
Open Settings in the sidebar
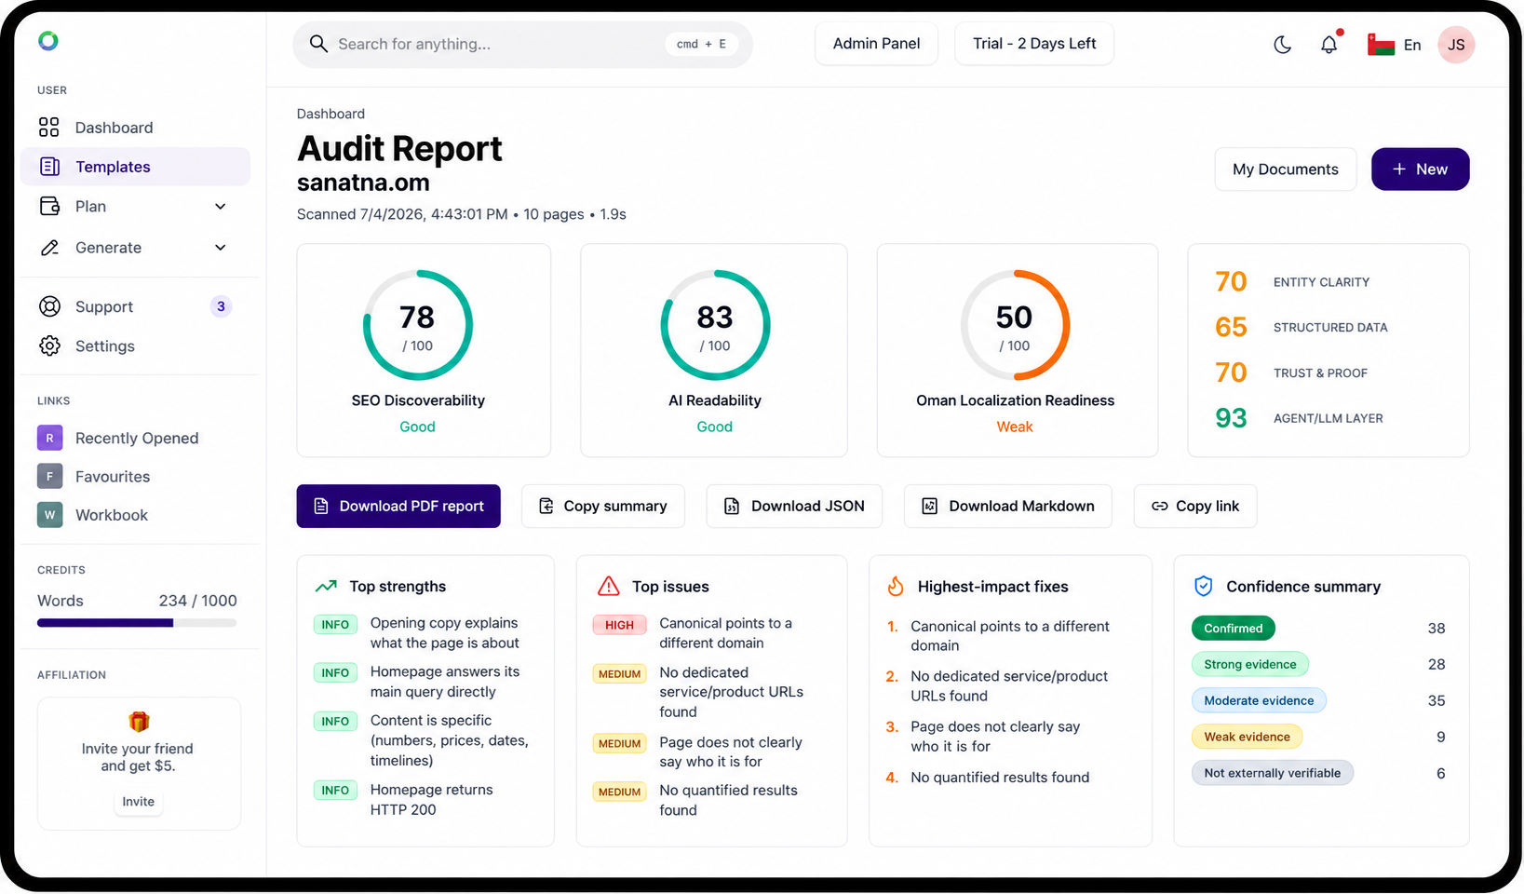tap(135, 345)
